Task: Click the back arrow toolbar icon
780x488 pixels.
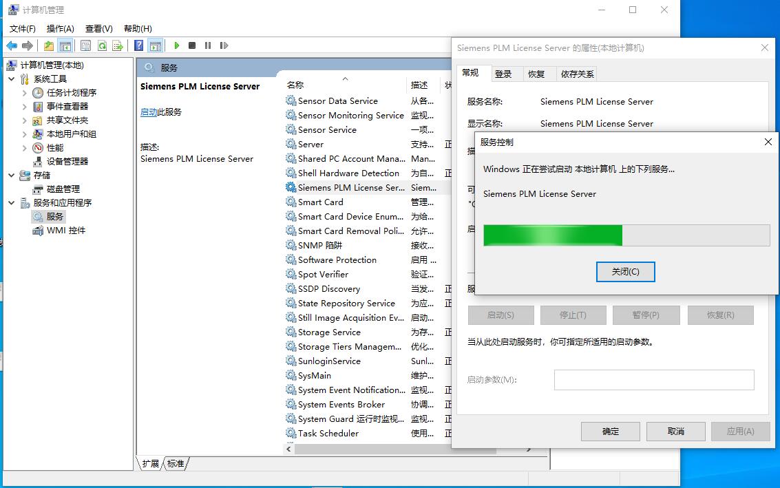Action: pos(12,45)
